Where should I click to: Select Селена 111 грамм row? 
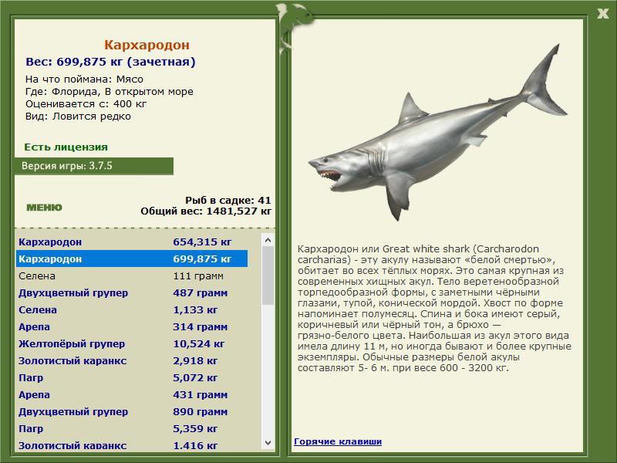click(132, 275)
